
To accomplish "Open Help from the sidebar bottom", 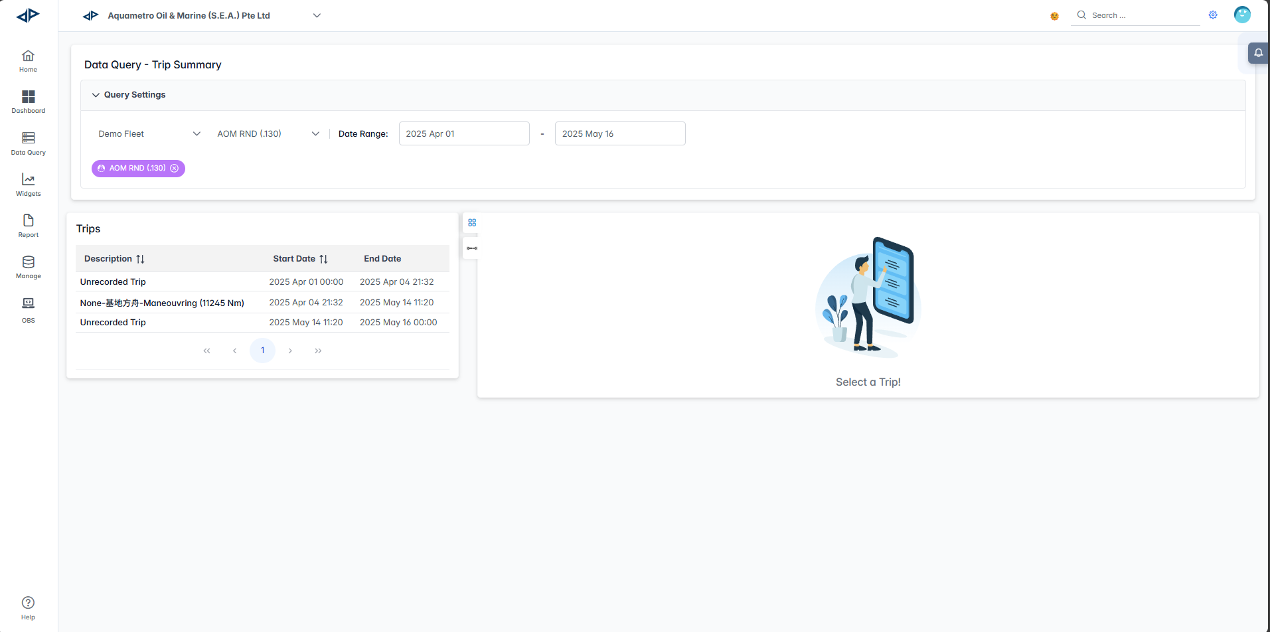I will click(x=28, y=607).
